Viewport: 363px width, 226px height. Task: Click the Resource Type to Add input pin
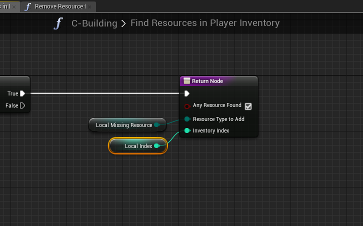point(187,119)
